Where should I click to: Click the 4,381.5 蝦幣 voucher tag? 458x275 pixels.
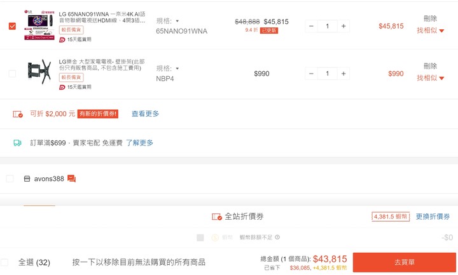pos(391,217)
